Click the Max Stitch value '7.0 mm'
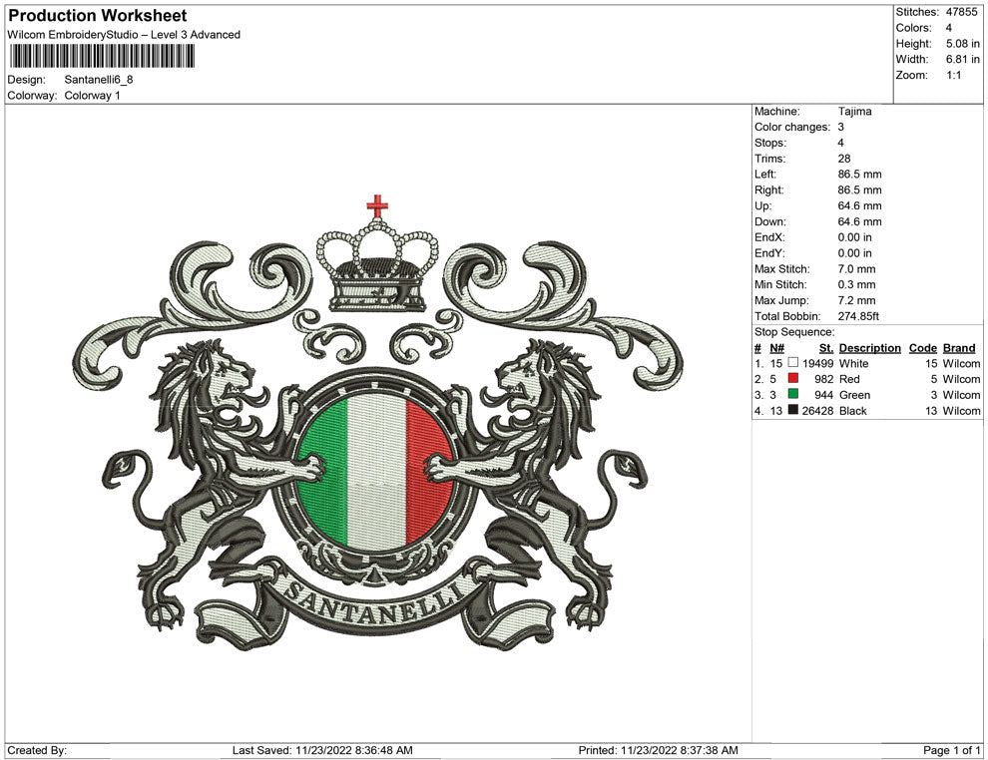The image size is (988, 760). tap(856, 269)
